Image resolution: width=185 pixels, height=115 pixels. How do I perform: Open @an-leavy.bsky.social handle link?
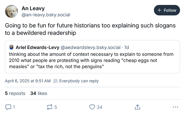click(46, 15)
